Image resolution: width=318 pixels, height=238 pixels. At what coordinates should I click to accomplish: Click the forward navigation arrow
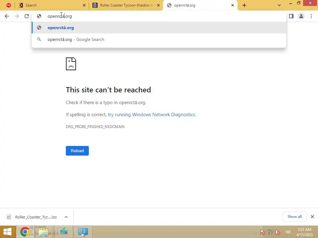coord(17,16)
